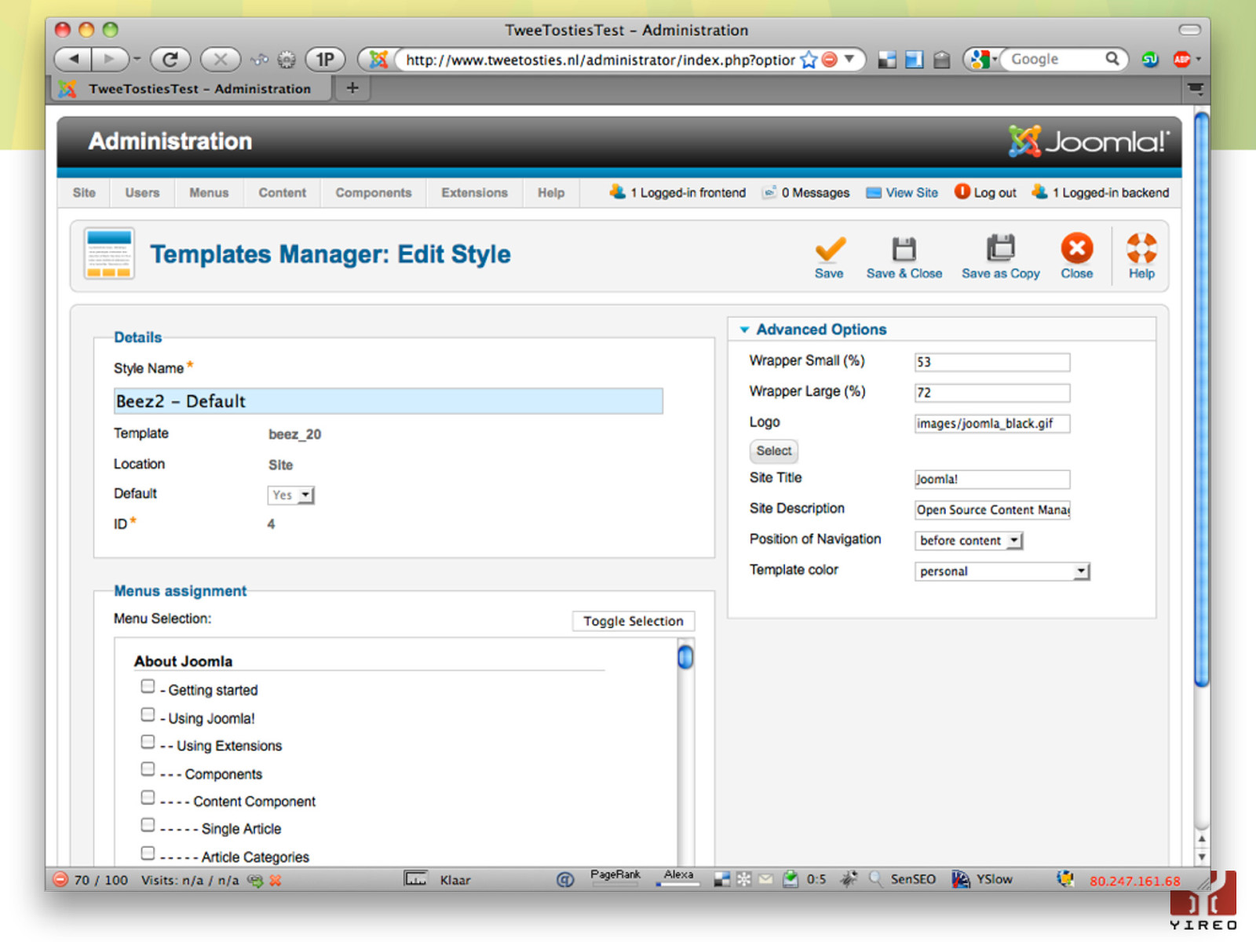This screenshot has height=942, width=1256.
Task: Open the Users menu
Action: pos(142,193)
